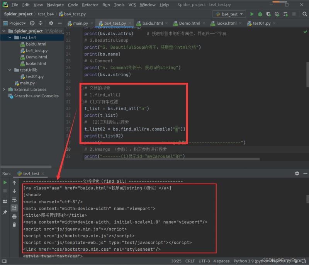Open Demo.html in the project tree
Viewport: 309px width, 265px height.
[x=36, y=57]
